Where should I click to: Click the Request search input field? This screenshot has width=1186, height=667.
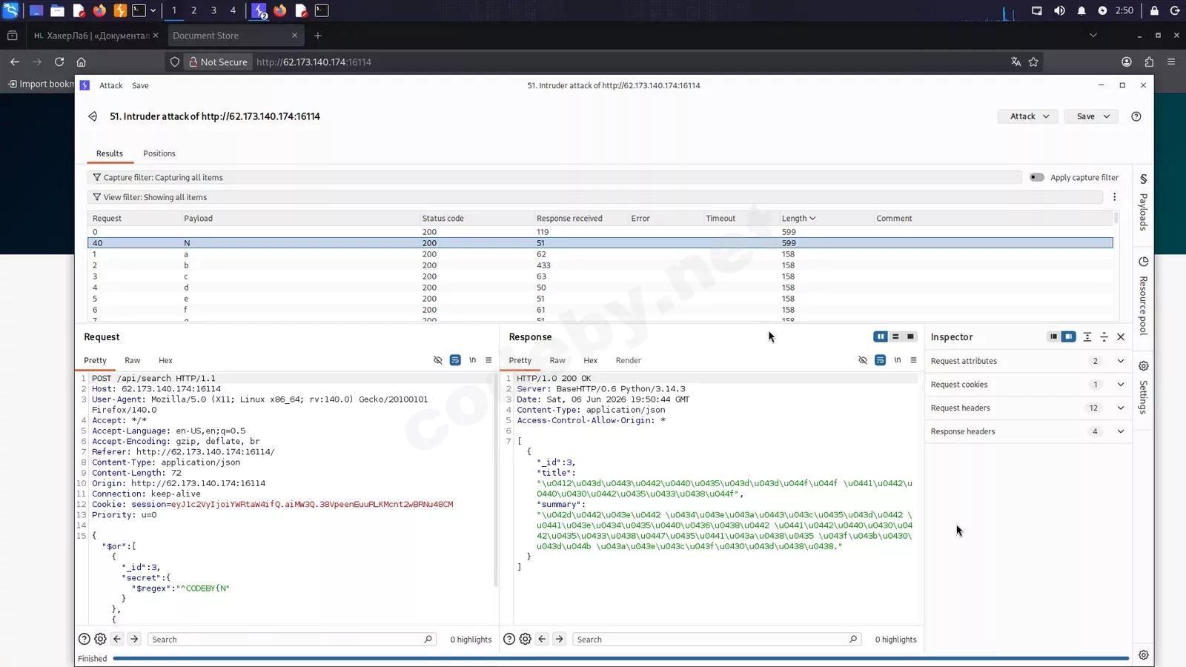coord(292,640)
